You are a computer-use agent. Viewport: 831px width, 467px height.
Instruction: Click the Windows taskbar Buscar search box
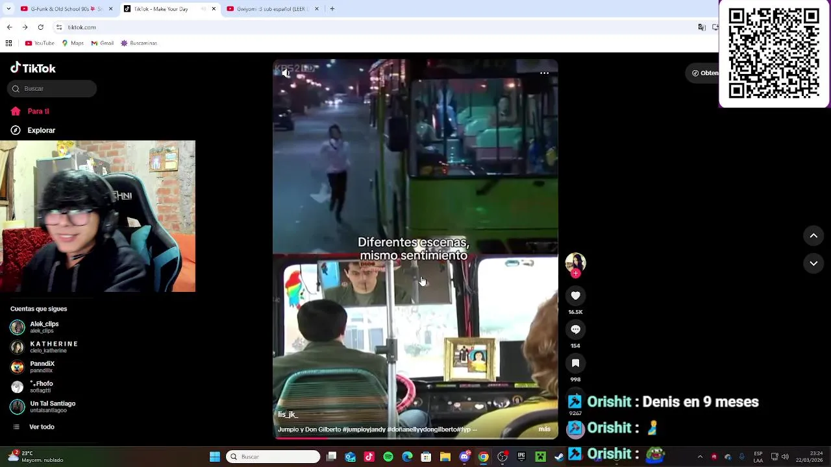pos(273,457)
